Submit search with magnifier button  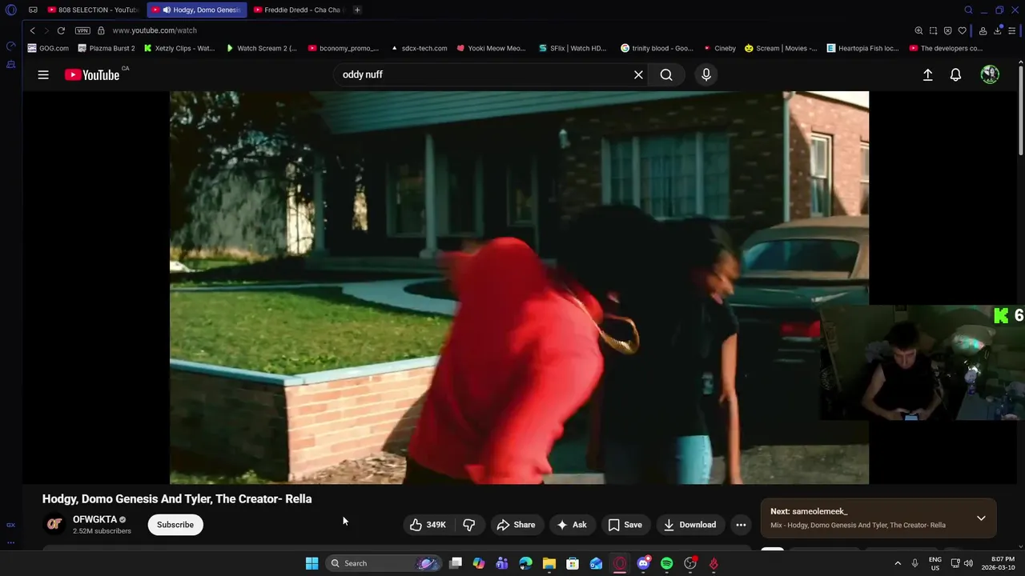click(x=666, y=74)
